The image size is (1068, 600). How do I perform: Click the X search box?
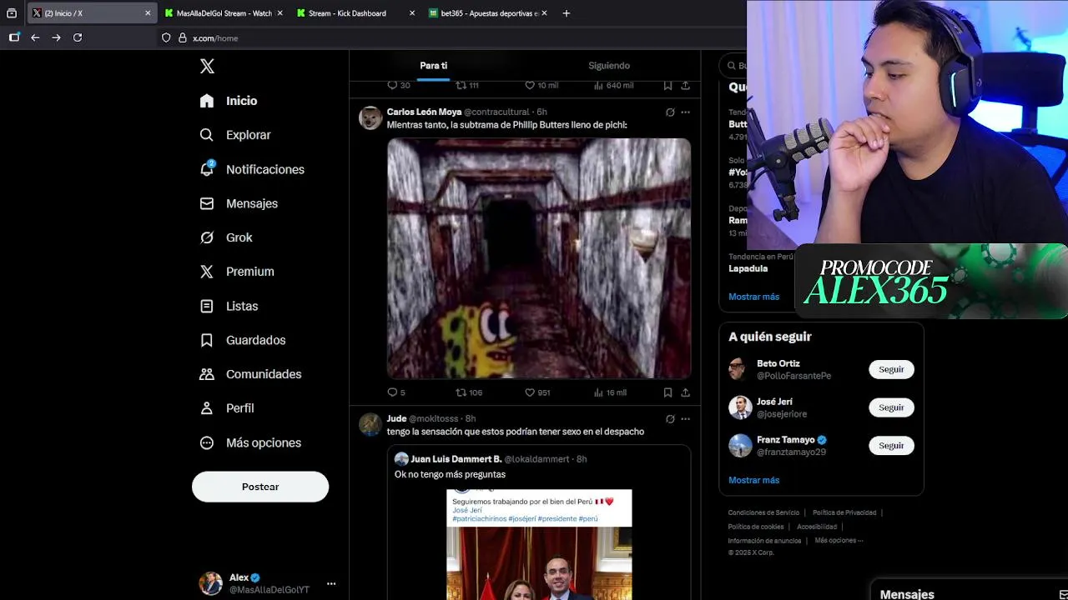tap(734, 66)
